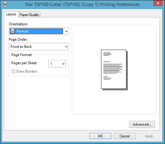Viewport: 165px width, 144px height.
Task: Expand the Orientation dropdown arrow
Action: (66, 31)
